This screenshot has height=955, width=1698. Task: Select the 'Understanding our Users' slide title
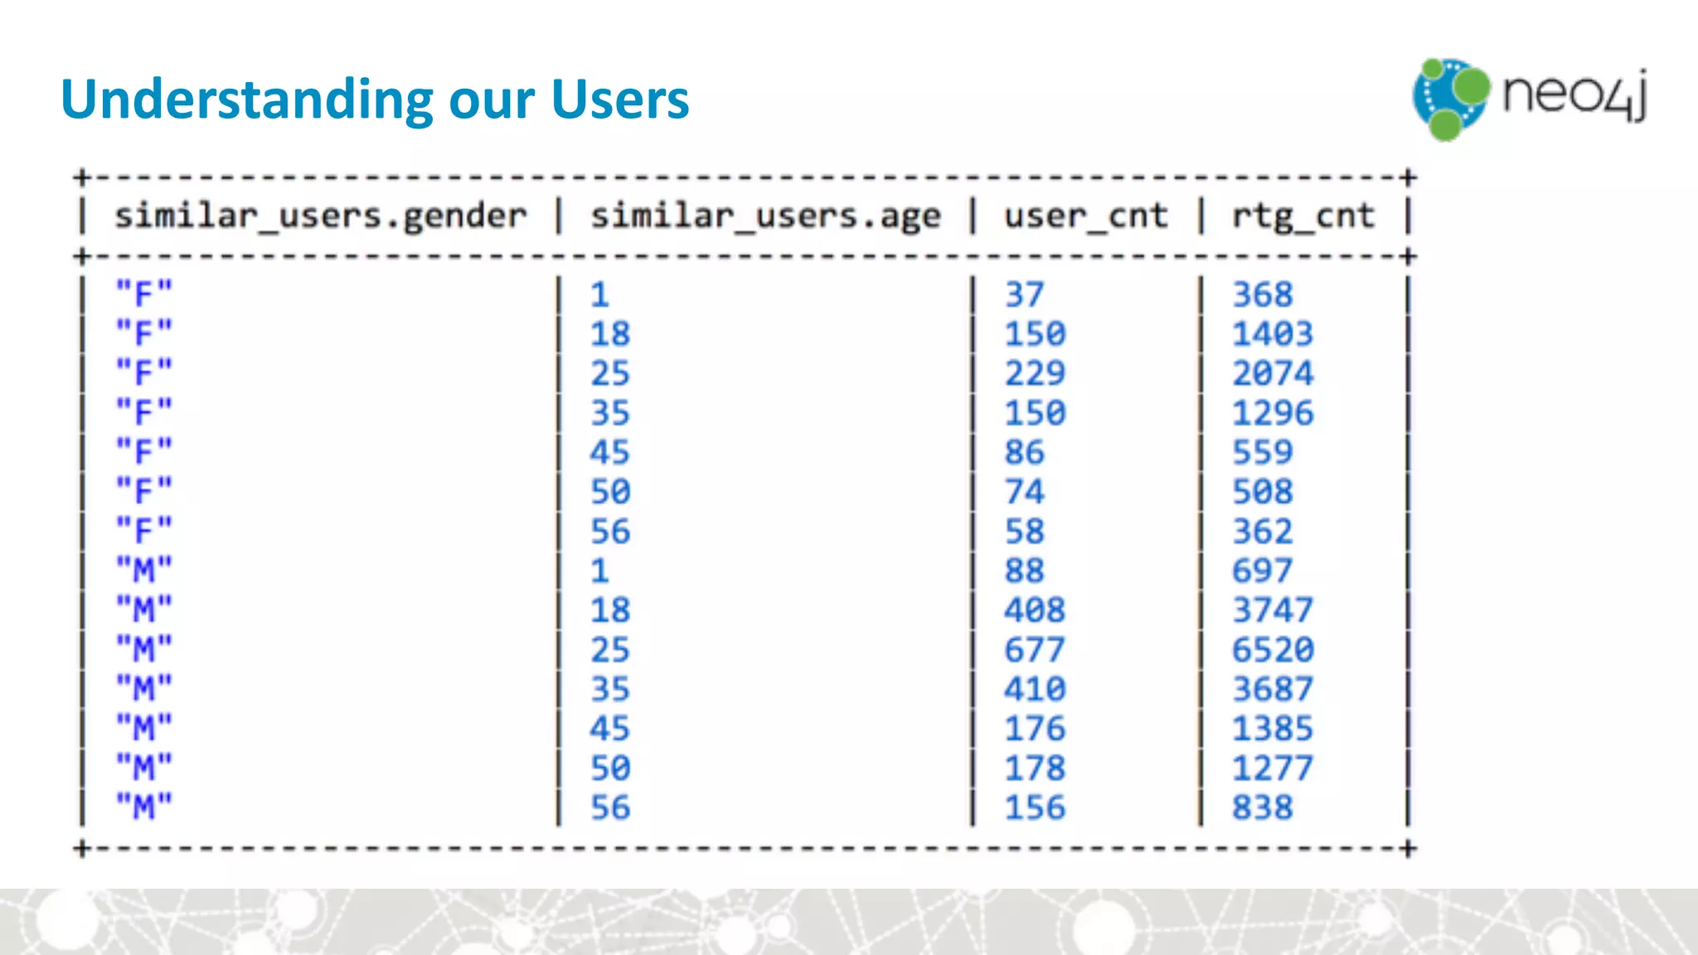coord(375,99)
